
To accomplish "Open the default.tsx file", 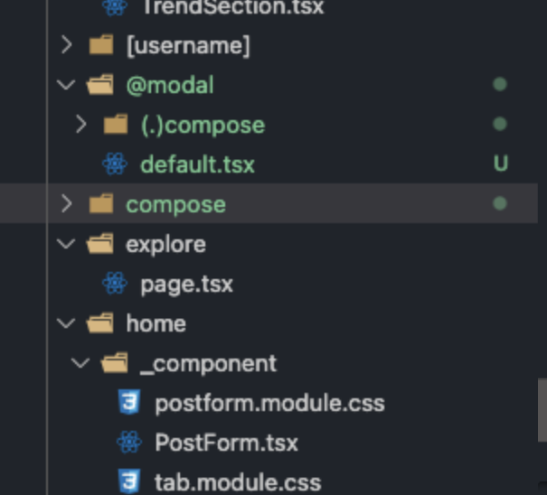I will 197,164.
